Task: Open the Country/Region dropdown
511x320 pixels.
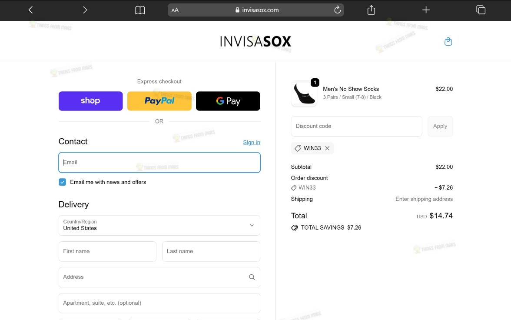Action: pos(159,225)
